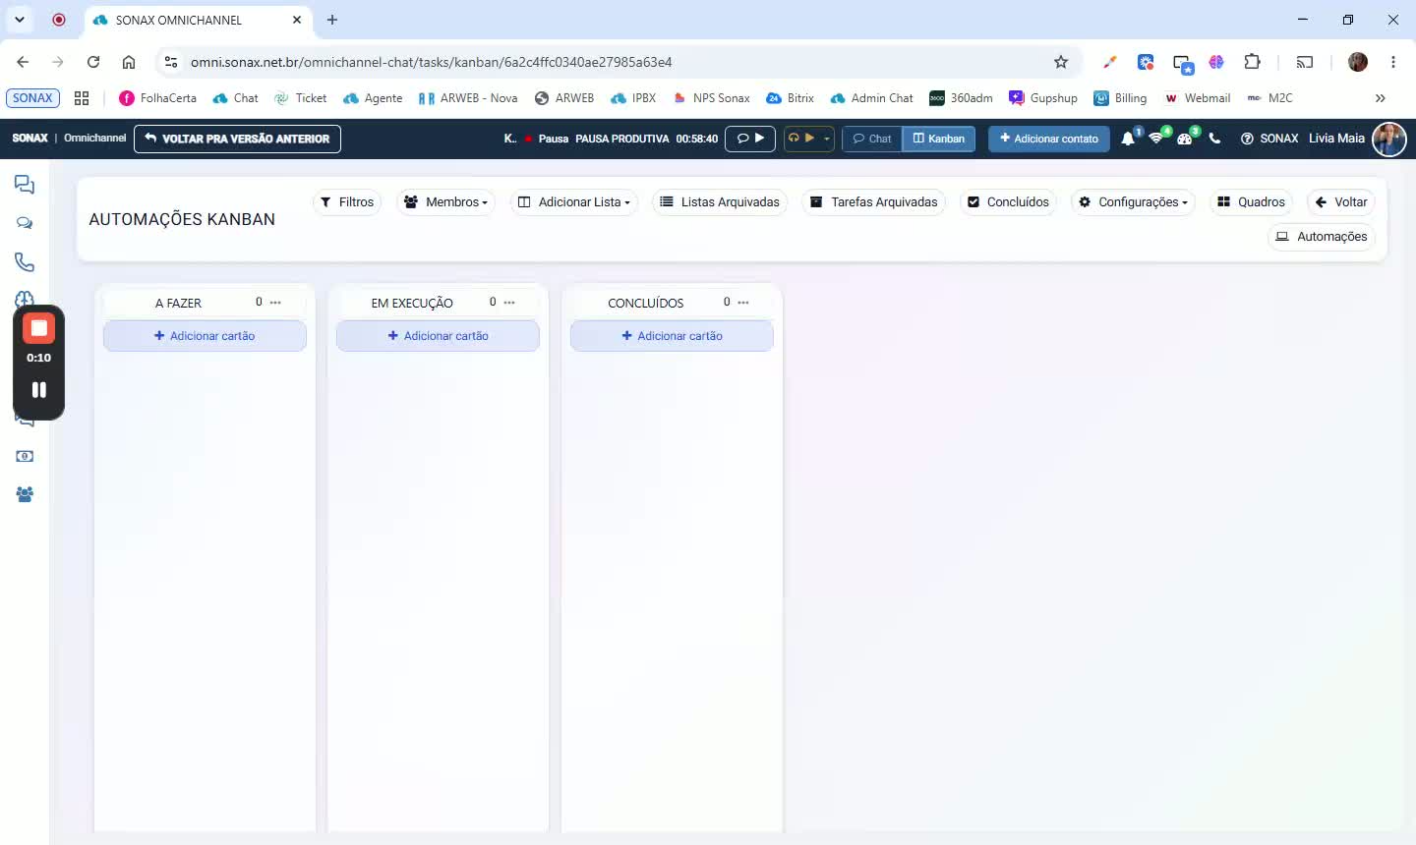Add a card to CONCLUÍDOS list
Viewport: 1416px width, 845px height.
click(672, 336)
